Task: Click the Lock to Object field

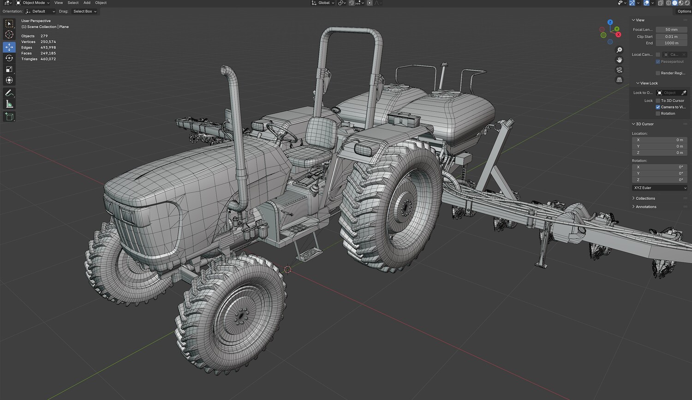Action: tap(668, 93)
